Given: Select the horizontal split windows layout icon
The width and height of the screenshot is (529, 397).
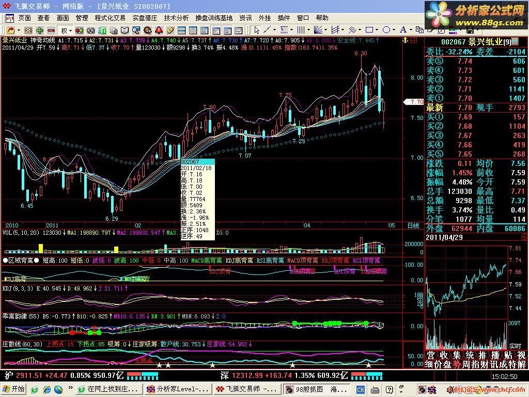Looking at the screenshot, I should point(181,30).
